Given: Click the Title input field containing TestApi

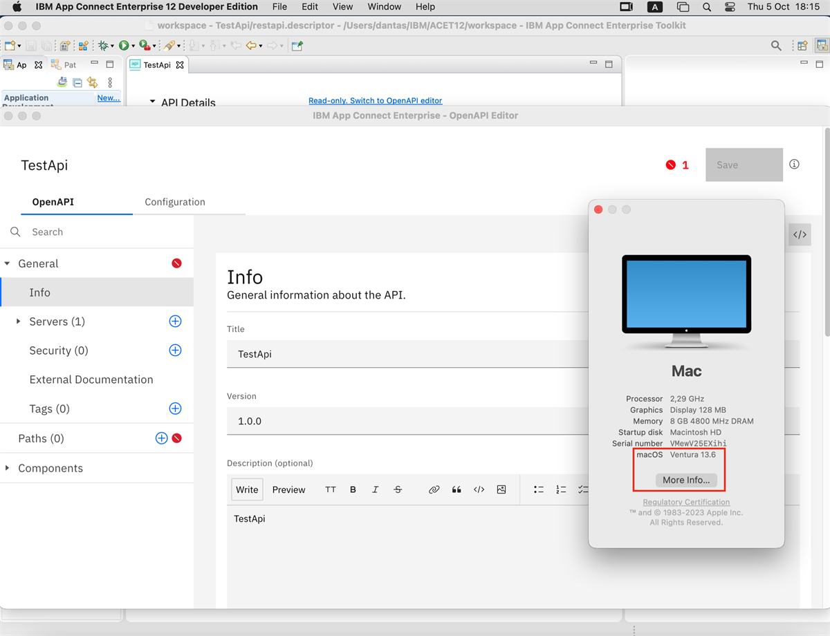Looking at the screenshot, I should click(408, 354).
